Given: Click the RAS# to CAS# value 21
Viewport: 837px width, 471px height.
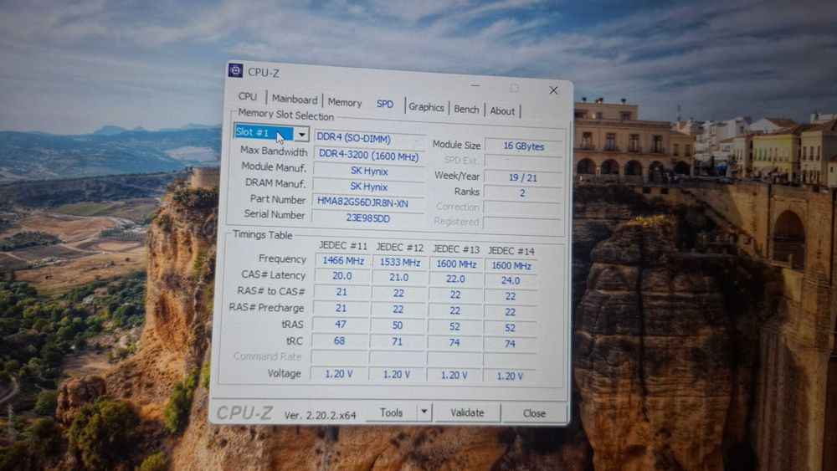Looking at the screenshot, I should pos(341,292).
